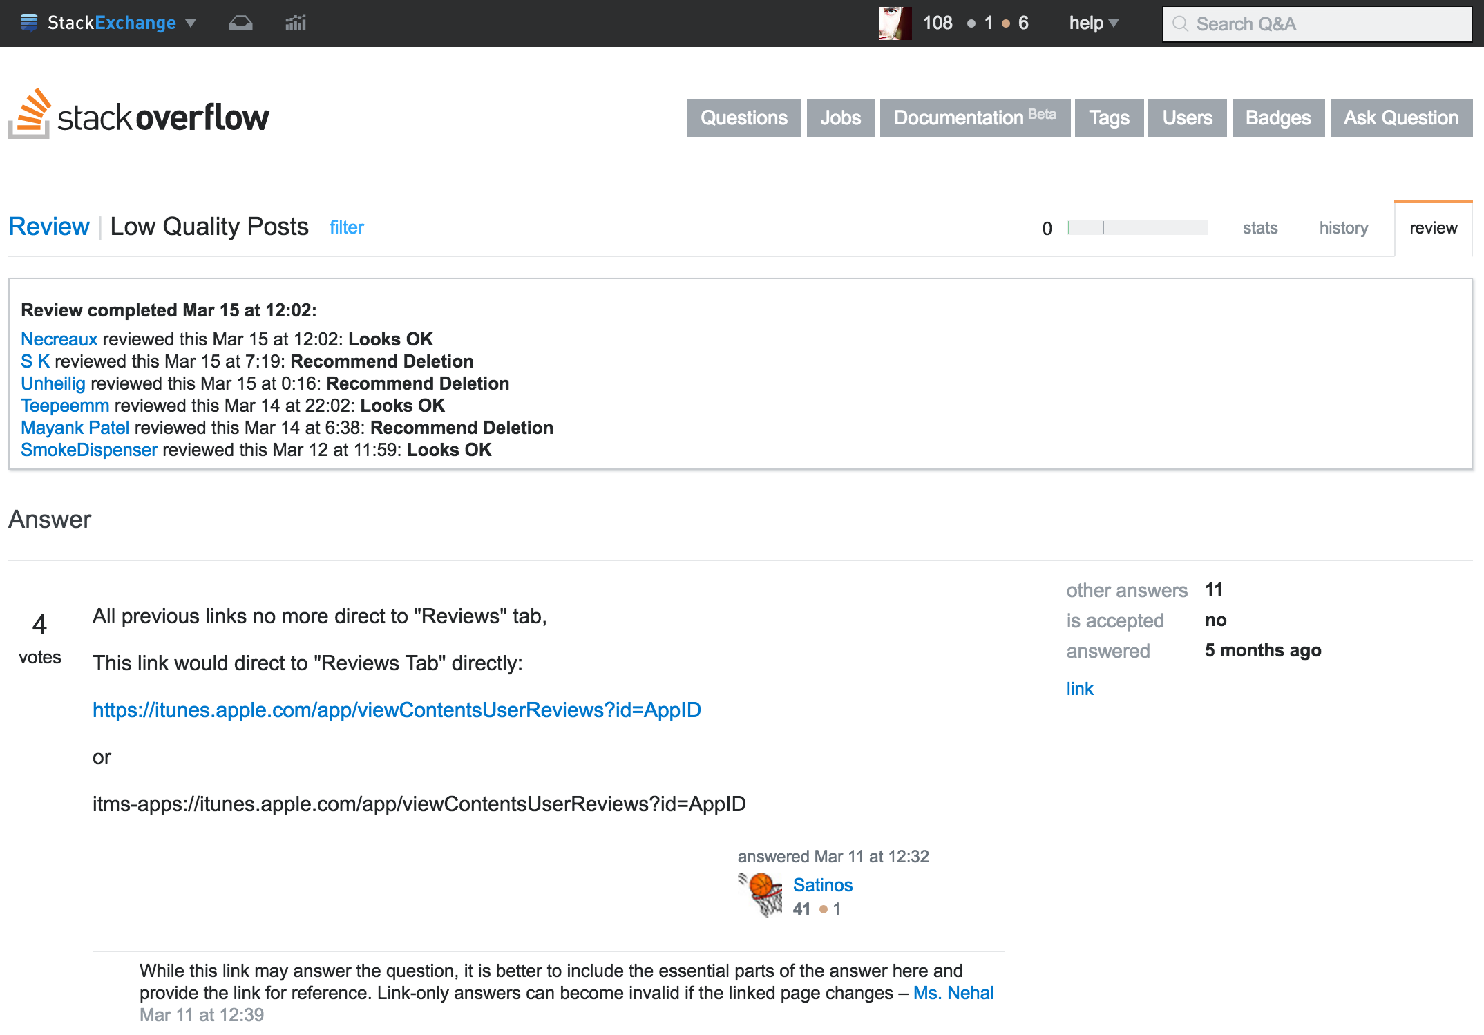This screenshot has height=1035, width=1484.
Task: Open Unheilig reviewer profile
Action: (53, 383)
